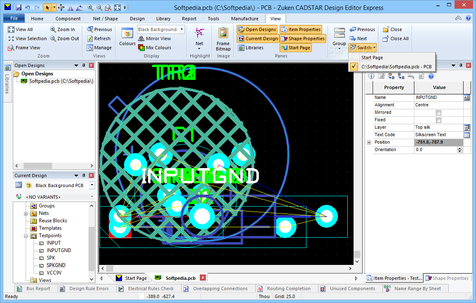Click View Selection in the Zoom group
Image resolution: width=476 pixels, height=303 pixels.
27,38
